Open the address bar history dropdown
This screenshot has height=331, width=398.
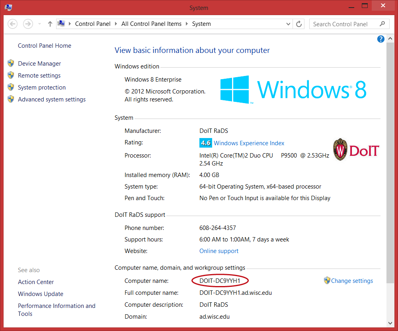point(288,24)
